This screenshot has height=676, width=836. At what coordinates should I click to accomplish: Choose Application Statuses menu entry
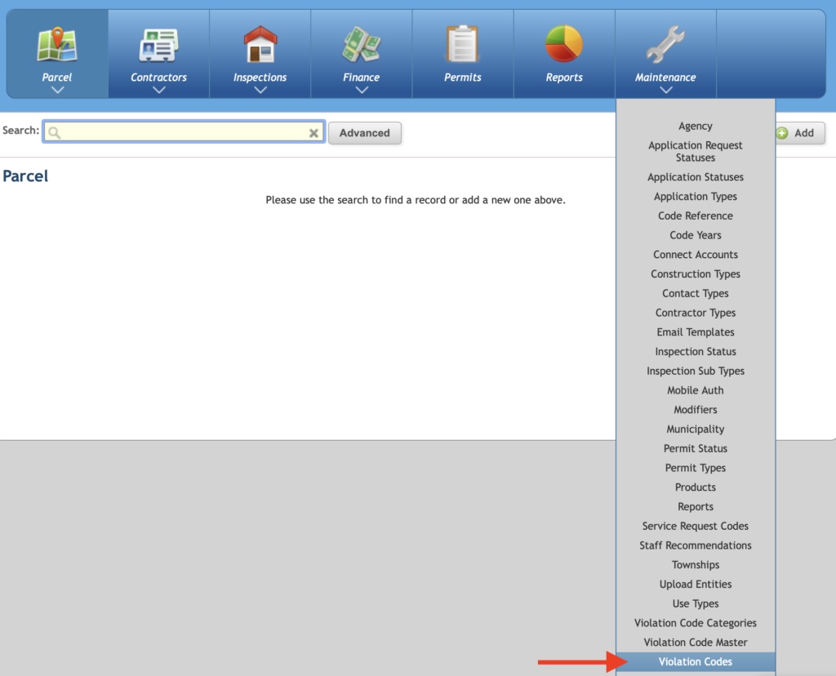(696, 177)
